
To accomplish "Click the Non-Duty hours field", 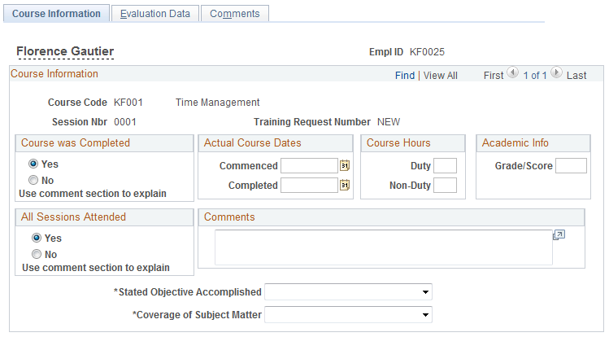I will (x=445, y=186).
